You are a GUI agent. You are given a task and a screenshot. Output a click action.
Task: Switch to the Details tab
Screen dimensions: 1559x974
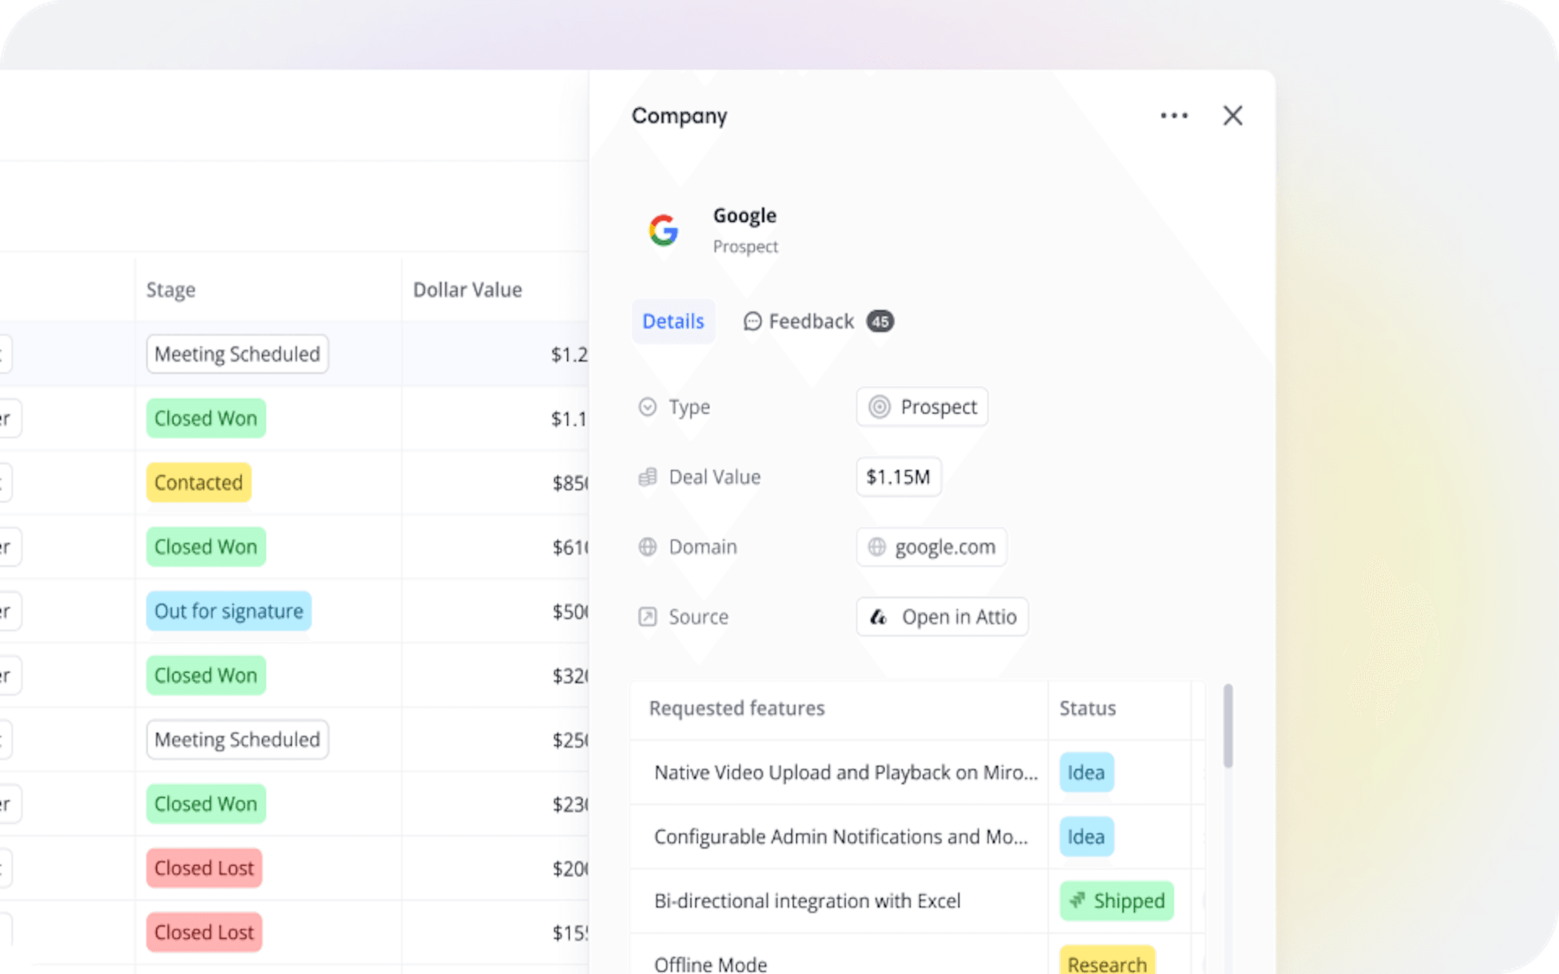pos(673,322)
